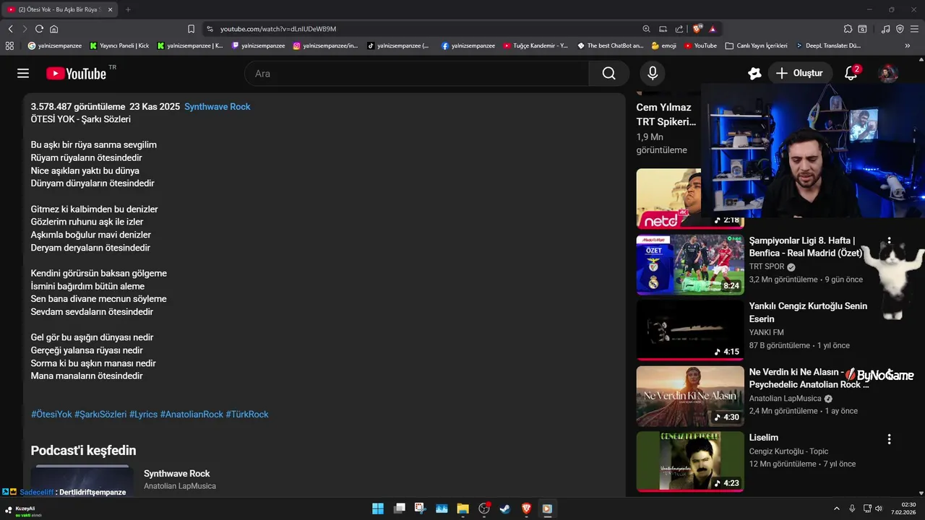Follow the #TürkRock hashtag
This screenshot has height=520, width=925.
247,415
